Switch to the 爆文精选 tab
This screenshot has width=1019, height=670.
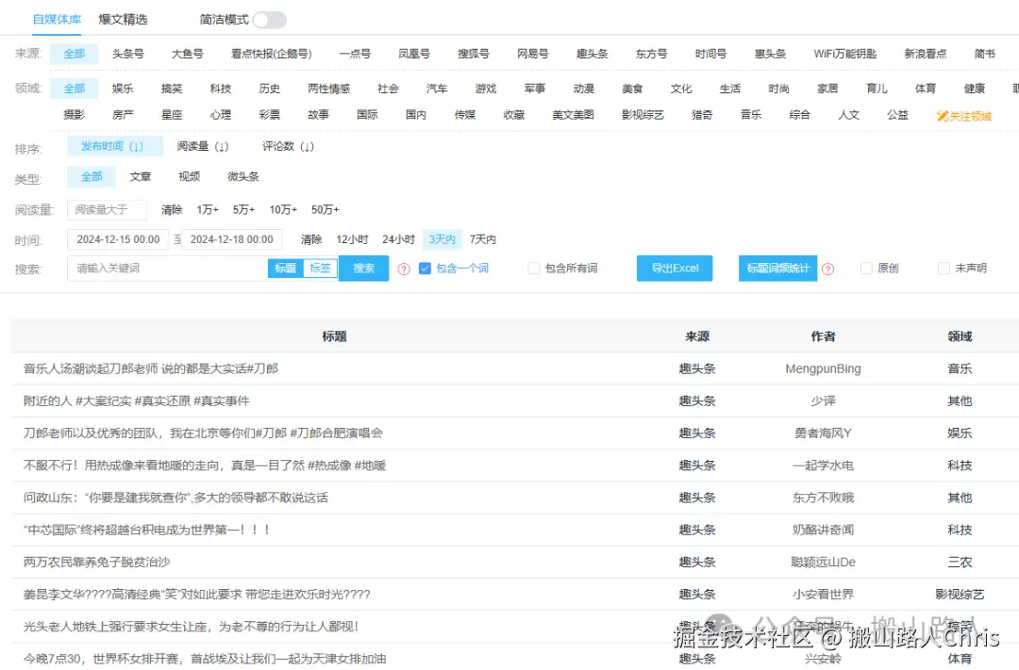124,18
